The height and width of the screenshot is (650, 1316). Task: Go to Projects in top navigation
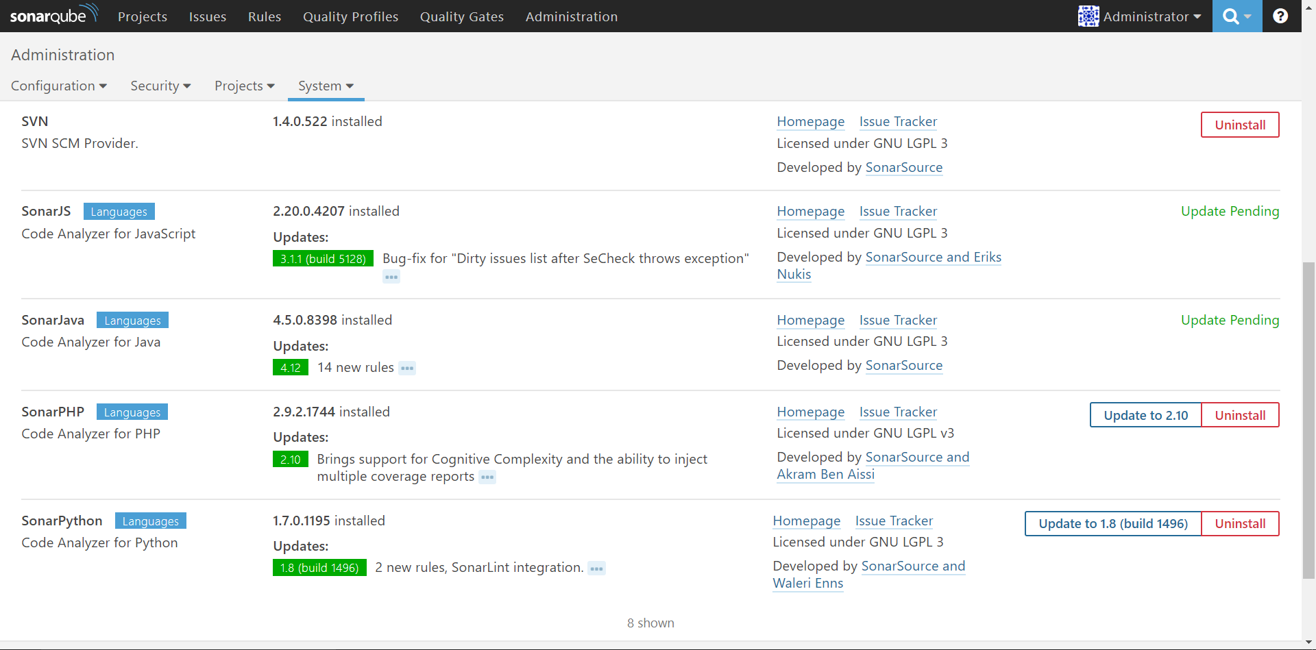(143, 16)
